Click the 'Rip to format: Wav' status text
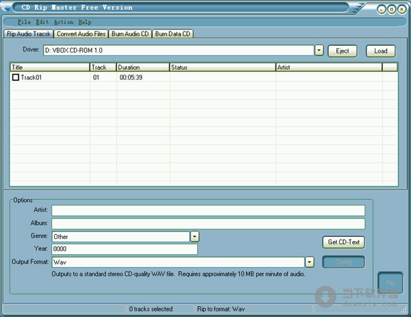The image size is (411, 317). pyautogui.click(x=221, y=309)
